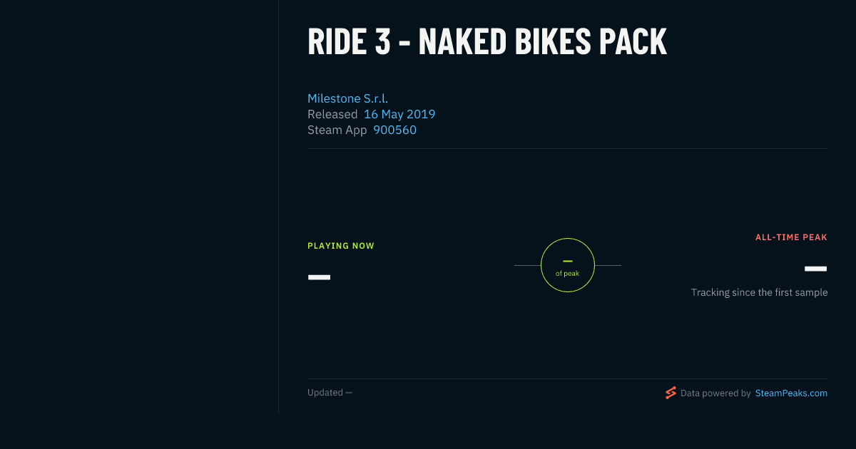Click the Tracking since the first sample text

pyautogui.click(x=759, y=292)
